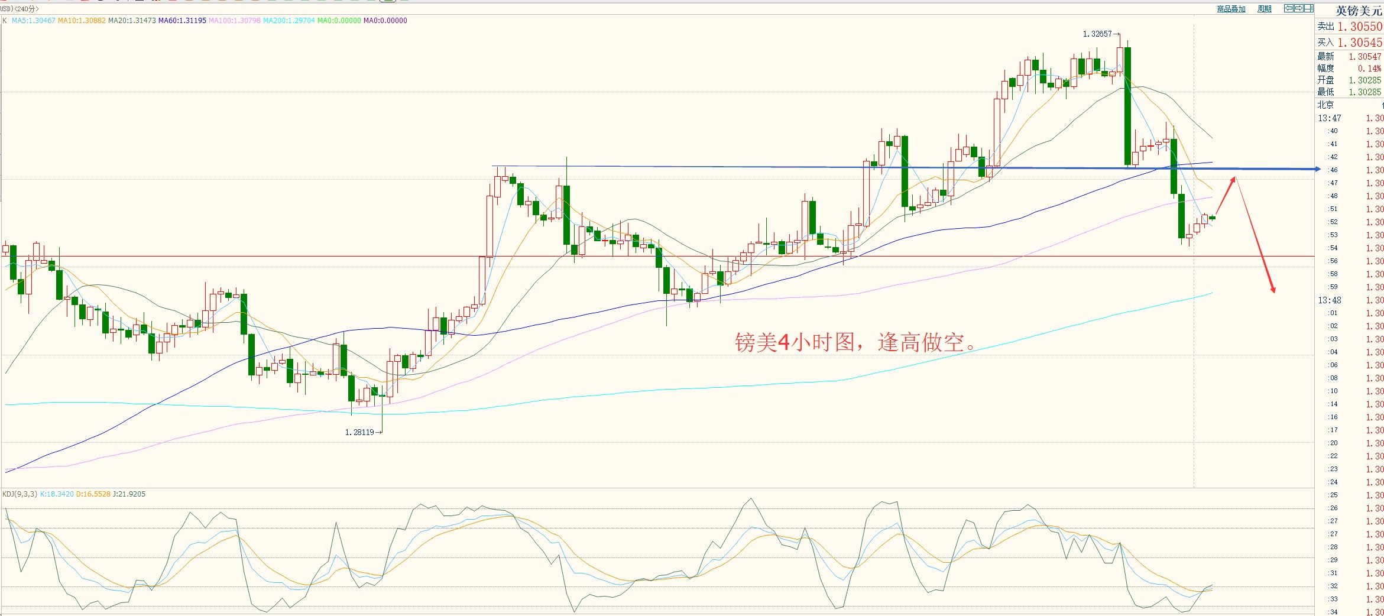This screenshot has height=616, width=1384.
Task: Click the cyan MA200 legend label
Action: pyautogui.click(x=289, y=21)
